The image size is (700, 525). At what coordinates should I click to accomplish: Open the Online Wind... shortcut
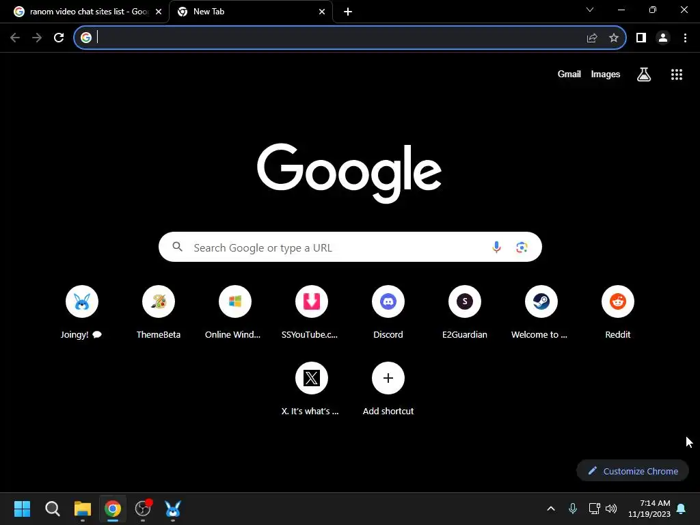pyautogui.click(x=235, y=311)
